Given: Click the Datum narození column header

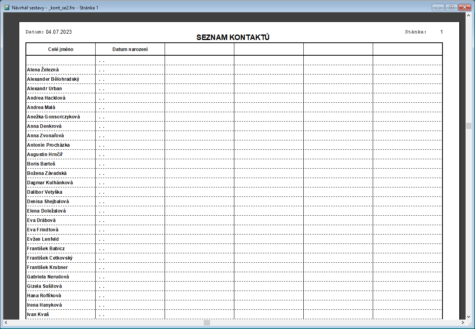Looking at the screenshot, I should pyautogui.click(x=130, y=49).
